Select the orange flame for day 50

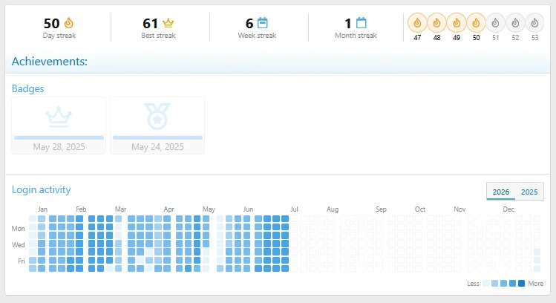476,23
